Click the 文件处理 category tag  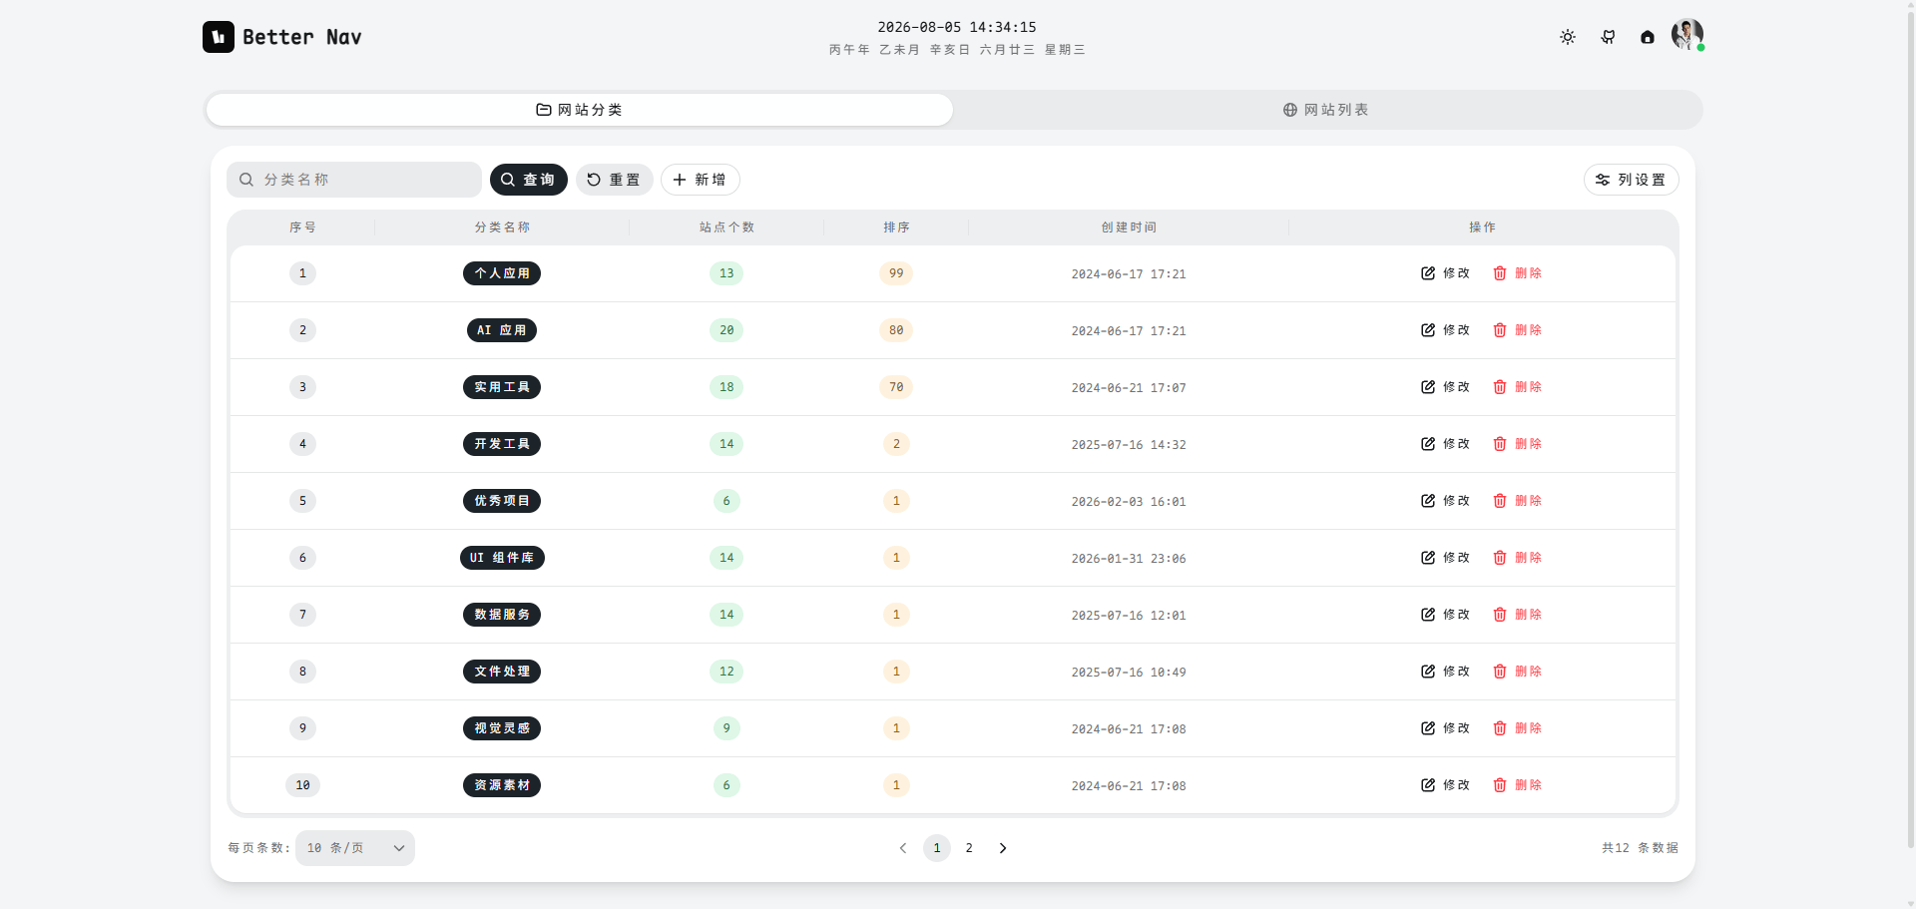(502, 672)
